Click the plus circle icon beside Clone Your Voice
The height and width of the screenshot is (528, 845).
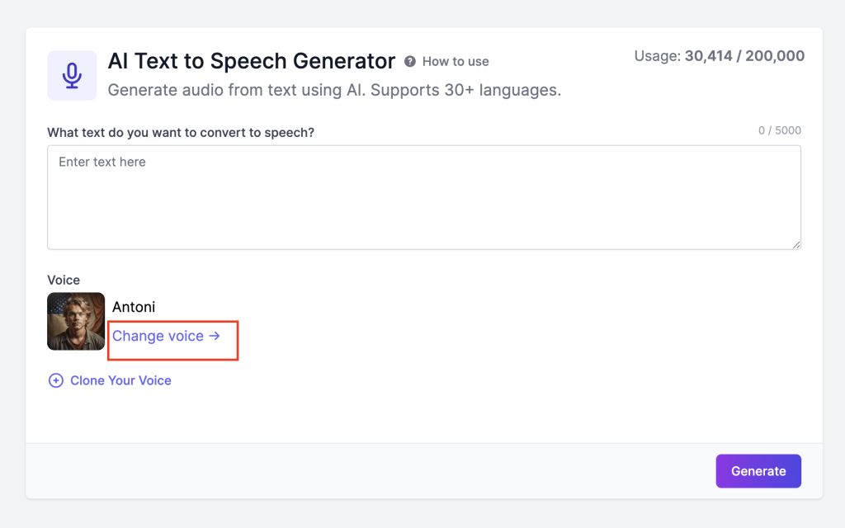point(56,380)
